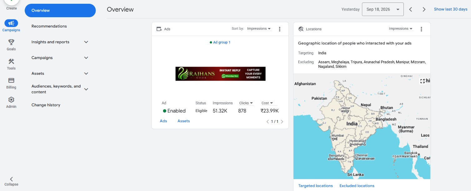Open Change history in side menu
Viewport: 471px width, 191px height.
[46, 105]
